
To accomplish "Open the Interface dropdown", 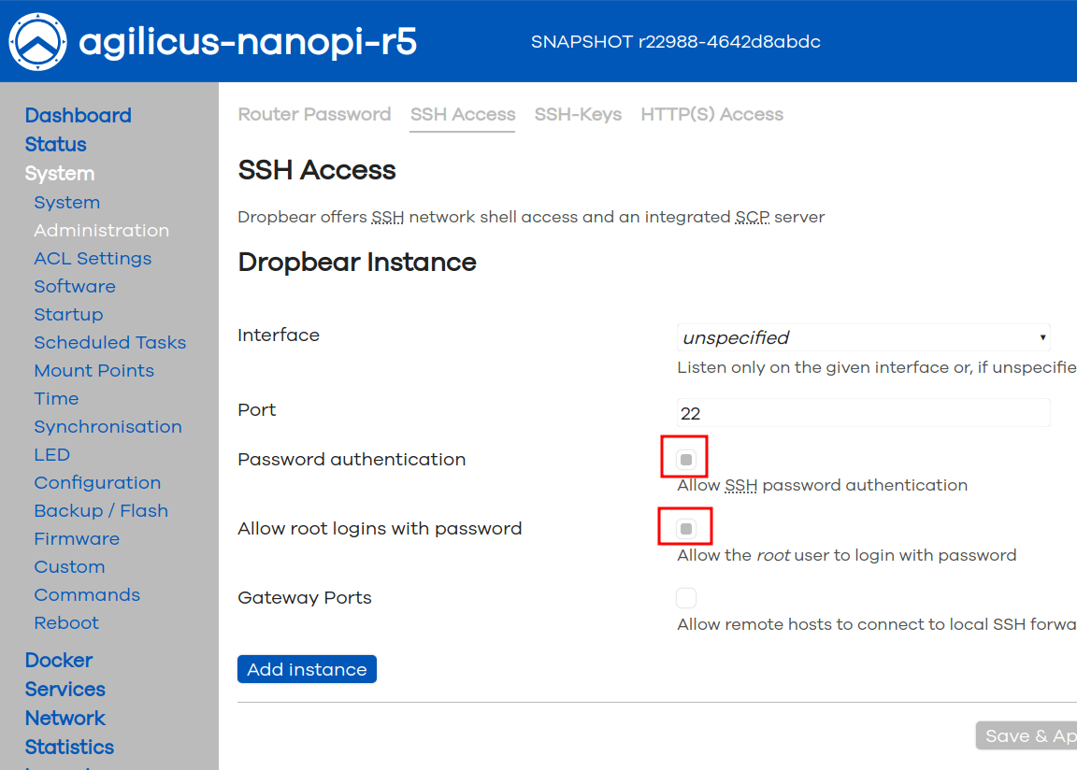I will point(863,337).
